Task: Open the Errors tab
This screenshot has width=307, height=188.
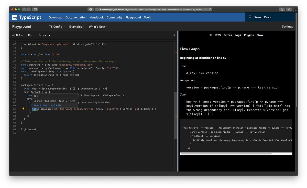Action: pos(228,35)
